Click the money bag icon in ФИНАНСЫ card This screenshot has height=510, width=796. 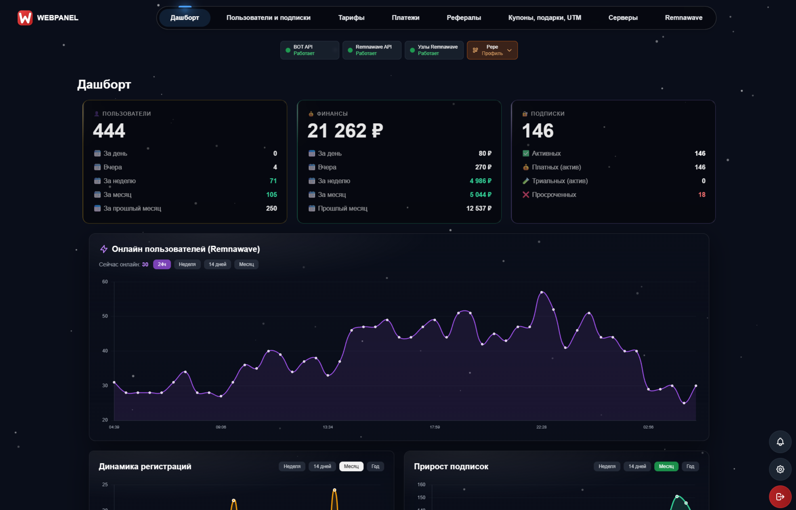[x=311, y=114]
